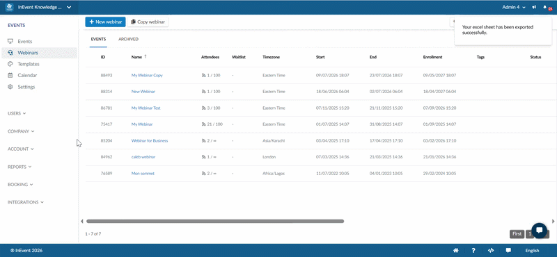The width and height of the screenshot is (557, 257).
Task: Click attendee feed icon in New Webinar row
Action: (203, 92)
